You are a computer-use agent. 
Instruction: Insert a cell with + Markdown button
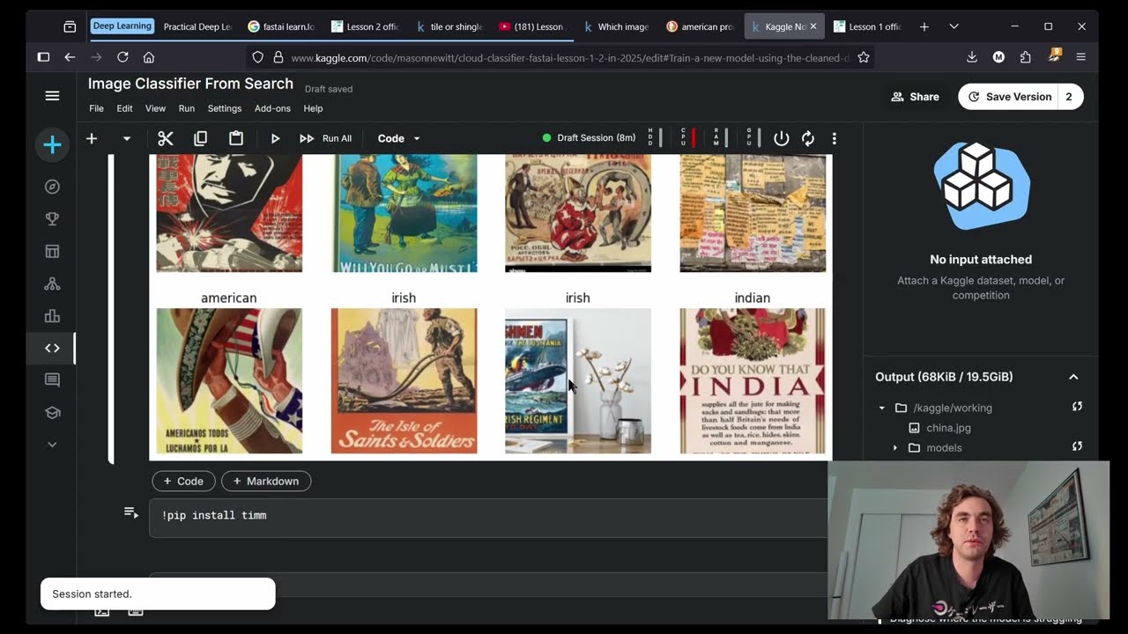(266, 481)
